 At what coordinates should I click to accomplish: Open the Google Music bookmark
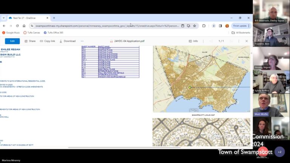pyautogui.click(x=11, y=33)
